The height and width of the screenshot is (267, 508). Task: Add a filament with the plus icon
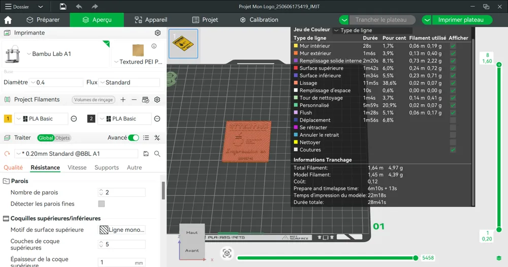pyautogui.click(x=123, y=100)
